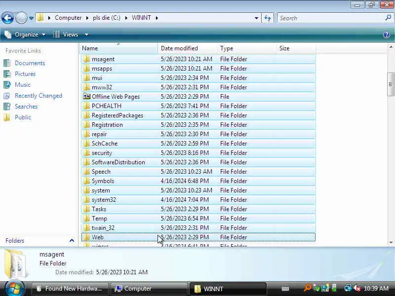Expand the arrow after Computer breadcrumb
The width and height of the screenshot is (395, 296).
(87, 18)
